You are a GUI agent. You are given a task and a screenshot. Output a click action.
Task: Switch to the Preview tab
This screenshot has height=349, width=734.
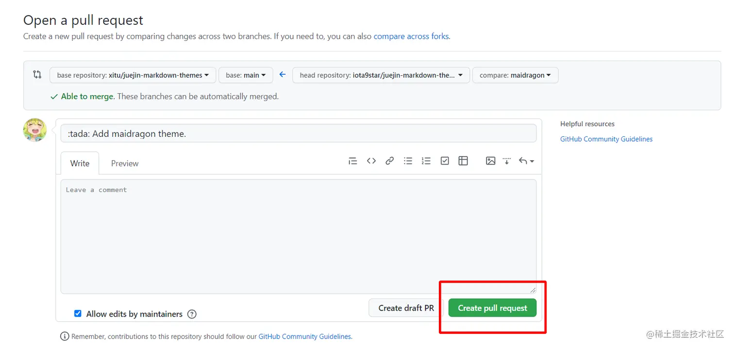125,163
